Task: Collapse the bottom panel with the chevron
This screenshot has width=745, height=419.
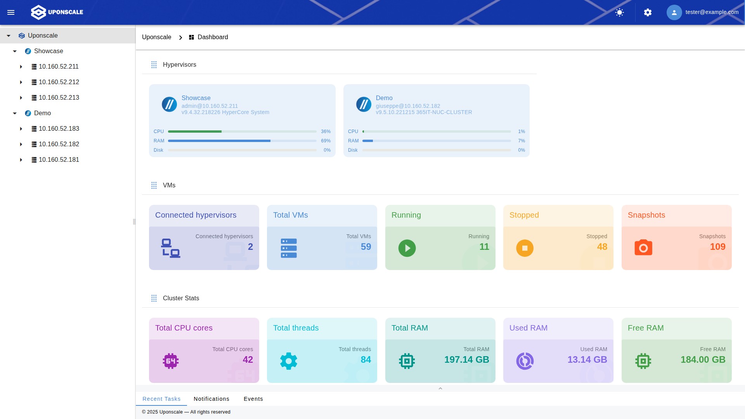Action: (x=440, y=388)
